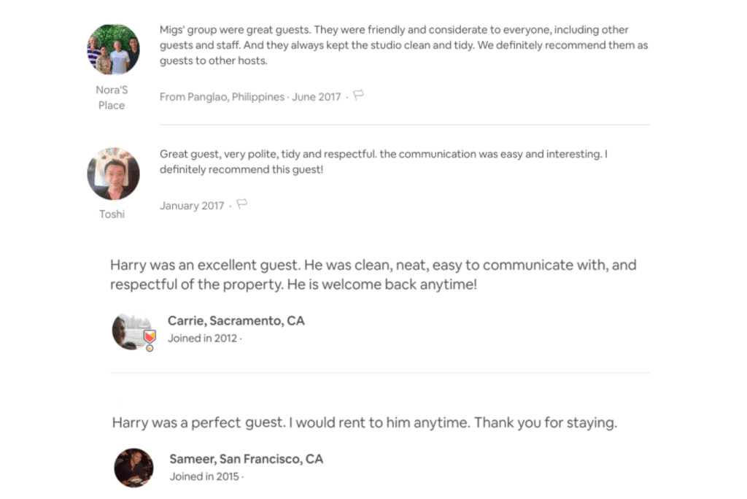Image resolution: width=747 pixels, height=499 pixels.
Task: Open Nora's Place group profile photo
Action: point(113,50)
